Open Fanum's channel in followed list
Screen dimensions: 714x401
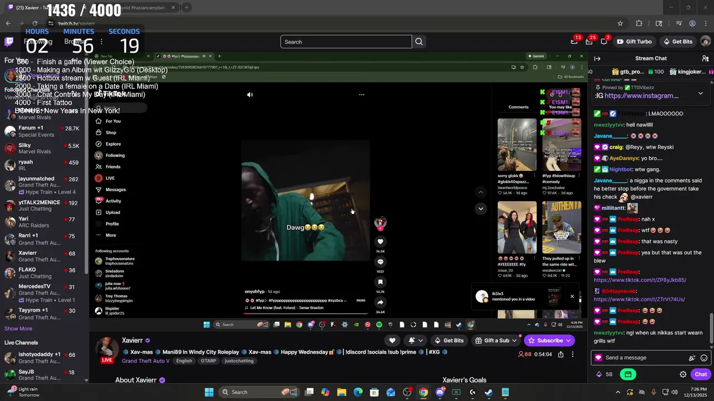click(x=44, y=131)
